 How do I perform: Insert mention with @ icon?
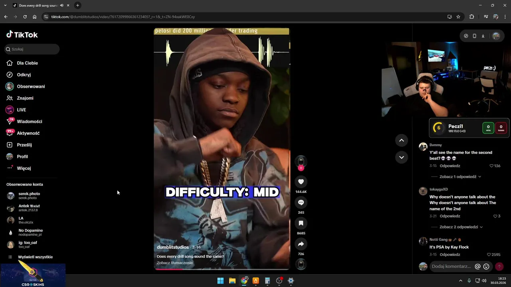[477, 266]
